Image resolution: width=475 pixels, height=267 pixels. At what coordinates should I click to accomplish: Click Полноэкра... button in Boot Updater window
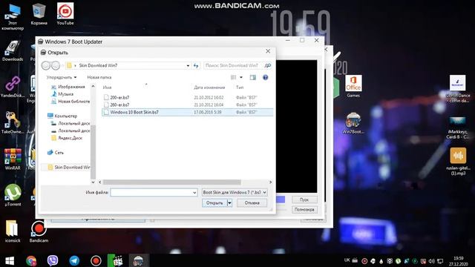click(x=304, y=209)
